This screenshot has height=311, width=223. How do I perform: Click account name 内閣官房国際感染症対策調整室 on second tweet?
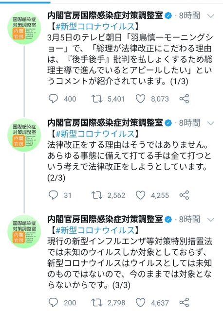pos(105,123)
